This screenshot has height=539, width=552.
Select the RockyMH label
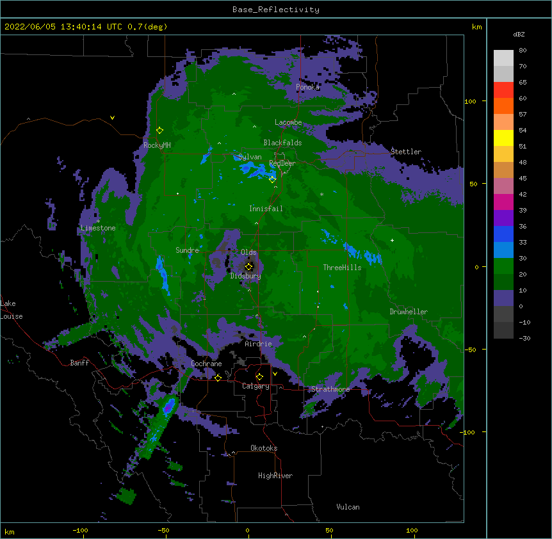click(157, 145)
